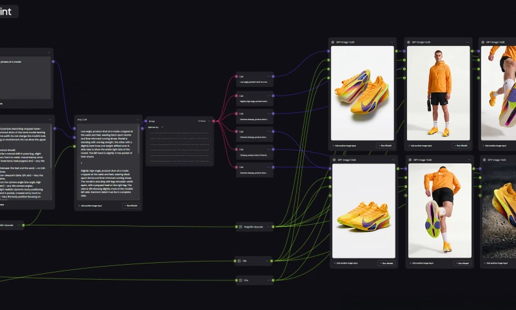
Task: Run Model on the standing-model image node
Action: point(461,145)
